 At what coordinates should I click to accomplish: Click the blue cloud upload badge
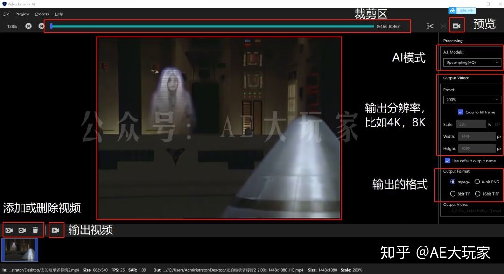click(462, 11)
